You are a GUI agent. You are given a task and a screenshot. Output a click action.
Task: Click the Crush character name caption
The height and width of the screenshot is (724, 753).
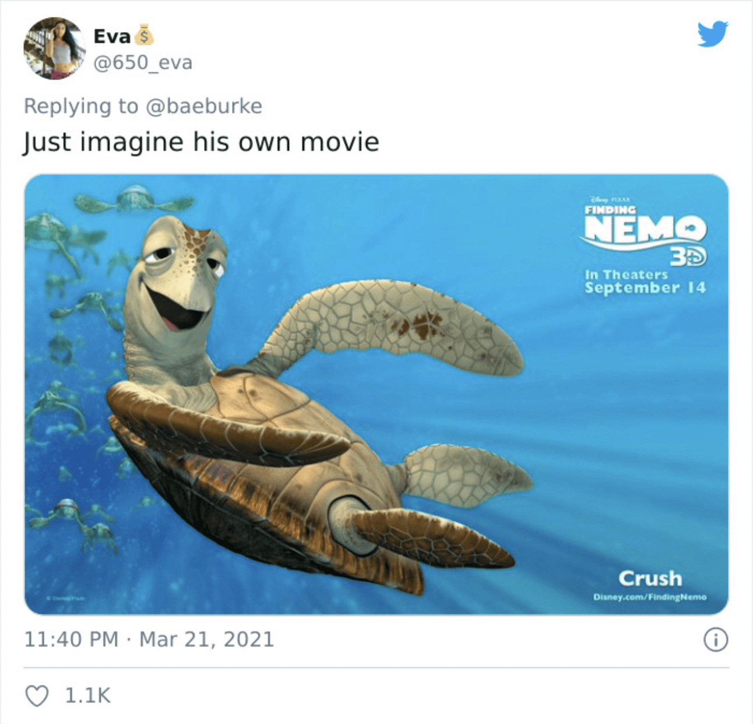650,578
